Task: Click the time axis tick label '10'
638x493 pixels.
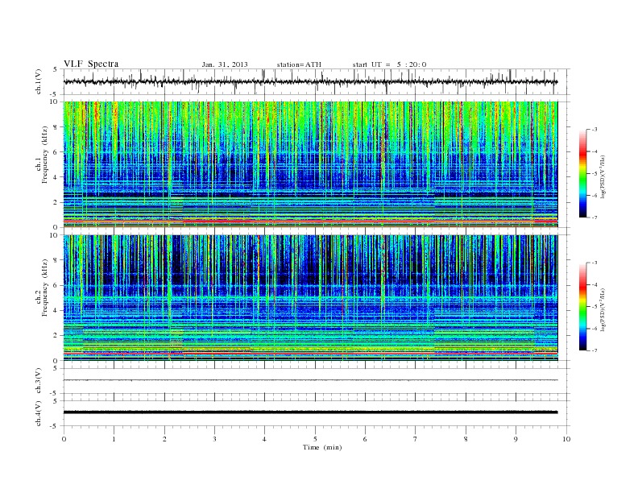Action: (566, 439)
